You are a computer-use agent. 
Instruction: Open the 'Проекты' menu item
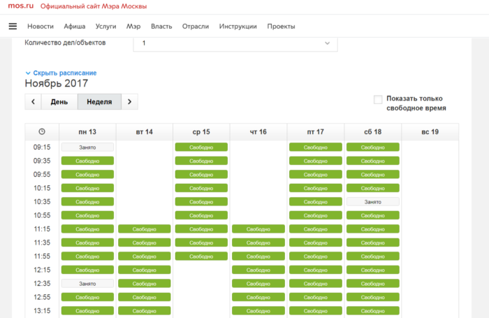pyautogui.click(x=281, y=27)
